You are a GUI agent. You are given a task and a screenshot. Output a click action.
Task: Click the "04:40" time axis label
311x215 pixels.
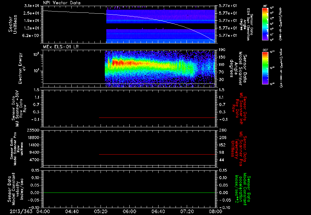pyautogui.click(x=72, y=211)
